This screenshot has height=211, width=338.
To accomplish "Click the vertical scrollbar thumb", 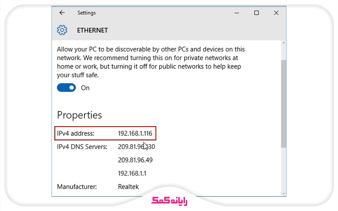I will (x=283, y=103).
